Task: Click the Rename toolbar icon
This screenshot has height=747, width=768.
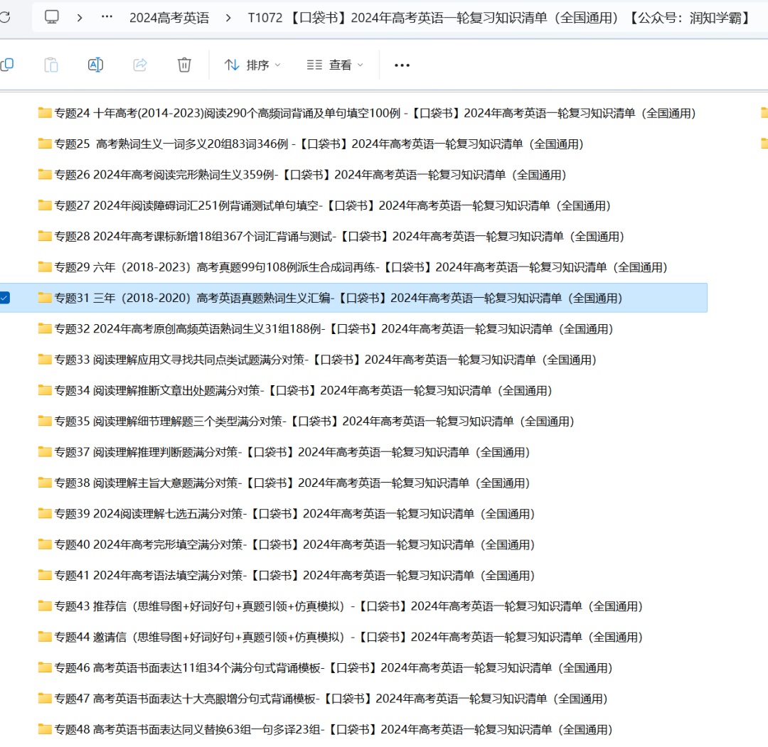Action: (x=95, y=65)
